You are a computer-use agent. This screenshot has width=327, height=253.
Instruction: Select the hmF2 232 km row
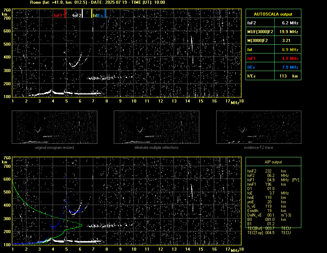(x=267, y=171)
